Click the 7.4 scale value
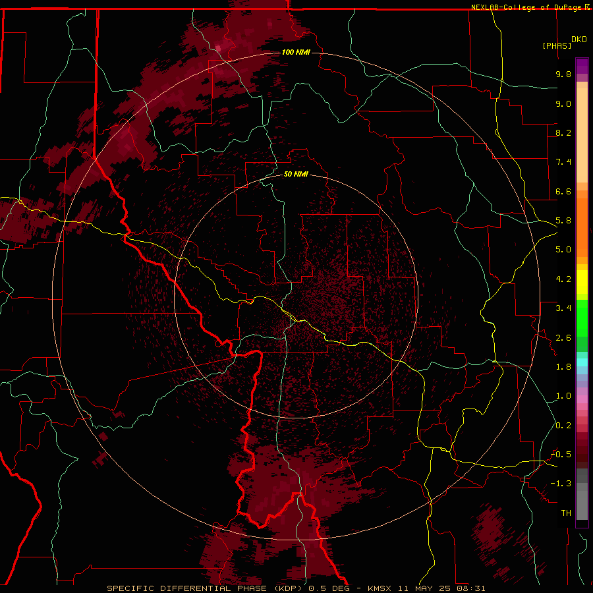Screen dimensions: 593x593 click(x=563, y=162)
